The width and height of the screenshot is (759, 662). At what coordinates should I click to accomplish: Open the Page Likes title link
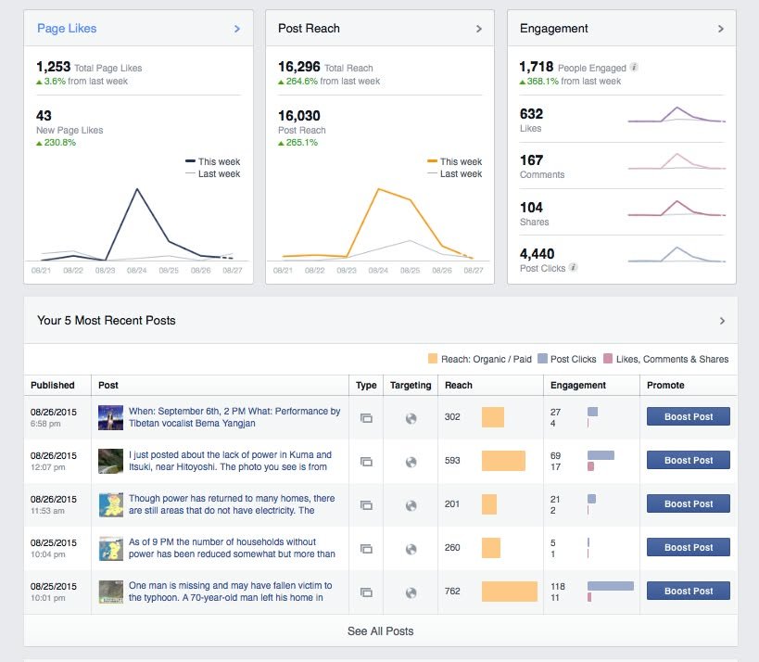click(x=67, y=29)
